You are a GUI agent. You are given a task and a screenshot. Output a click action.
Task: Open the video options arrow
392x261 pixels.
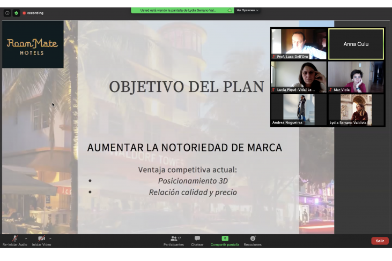[x=50, y=239]
